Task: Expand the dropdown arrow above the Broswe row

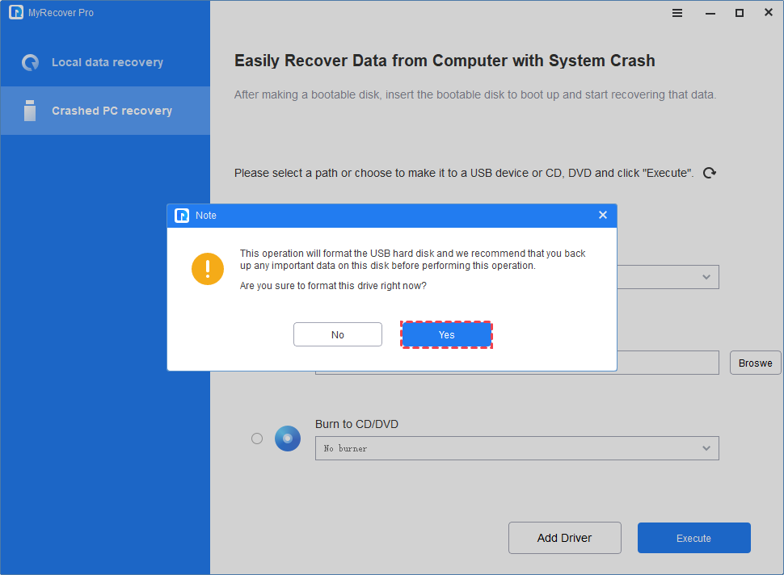Action: 706,277
